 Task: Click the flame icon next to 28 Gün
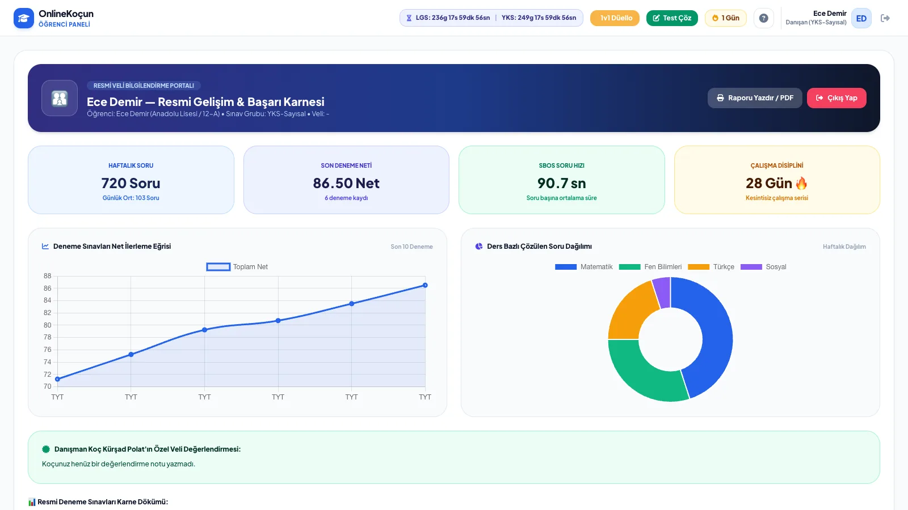tap(801, 183)
